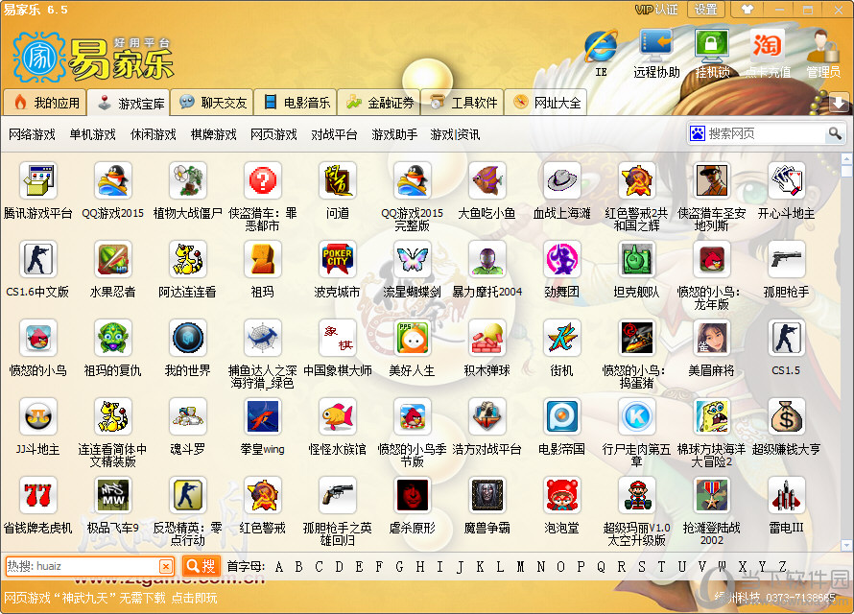This screenshot has width=854, height=614.
Task: Open the 聊天交友 tab
Action: 212,103
